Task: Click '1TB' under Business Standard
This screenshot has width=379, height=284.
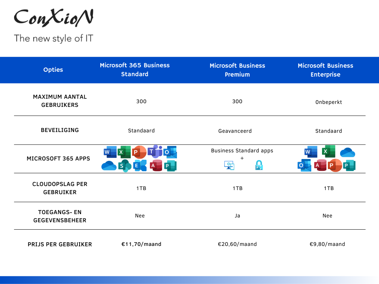Action: [x=141, y=188]
